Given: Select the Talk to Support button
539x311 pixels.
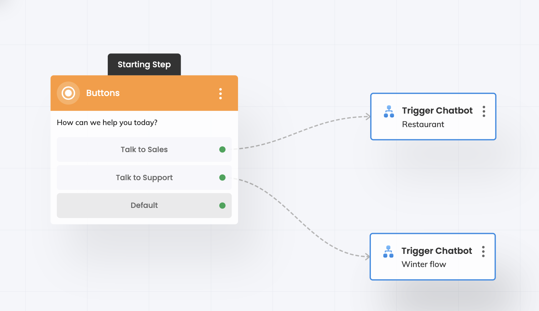Looking at the screenshot, I should click(x=144, y=177).
